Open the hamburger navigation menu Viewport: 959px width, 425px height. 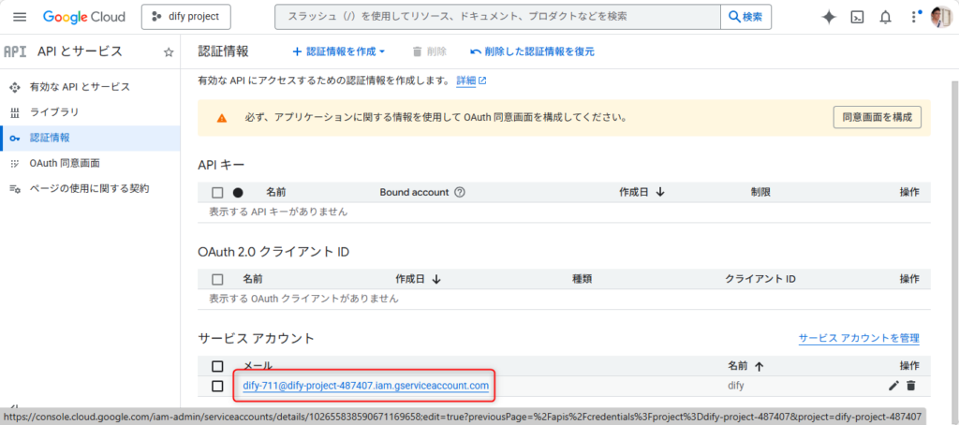coord(20,17)
